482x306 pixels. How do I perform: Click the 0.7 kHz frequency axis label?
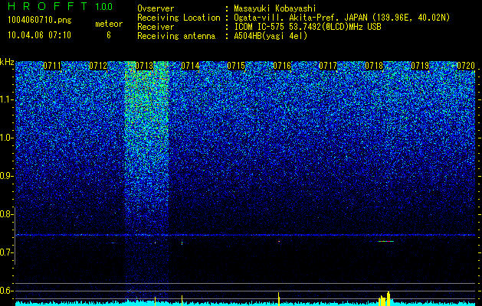click(7, 252)
